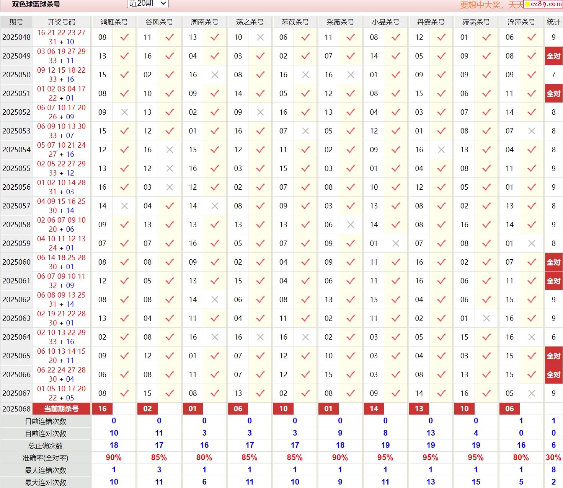The width and height of the screenshot is (563, 488).
Task: Click the 目前连对次数 row label
Action: [x=46, y=433]
